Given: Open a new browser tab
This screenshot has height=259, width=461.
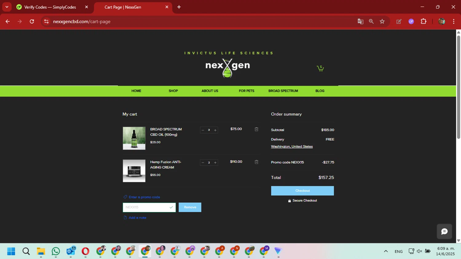Looking at the screenshot, I should (179, 7).
